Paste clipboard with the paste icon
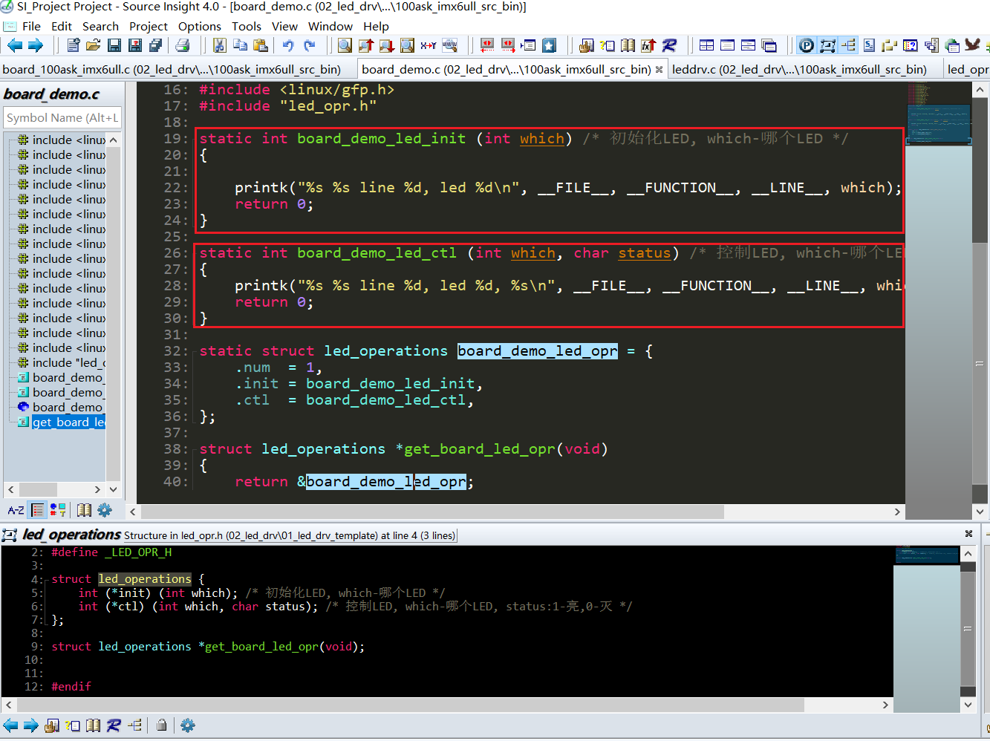Viewport: 990px width, 741px height. tap(260, 45)
